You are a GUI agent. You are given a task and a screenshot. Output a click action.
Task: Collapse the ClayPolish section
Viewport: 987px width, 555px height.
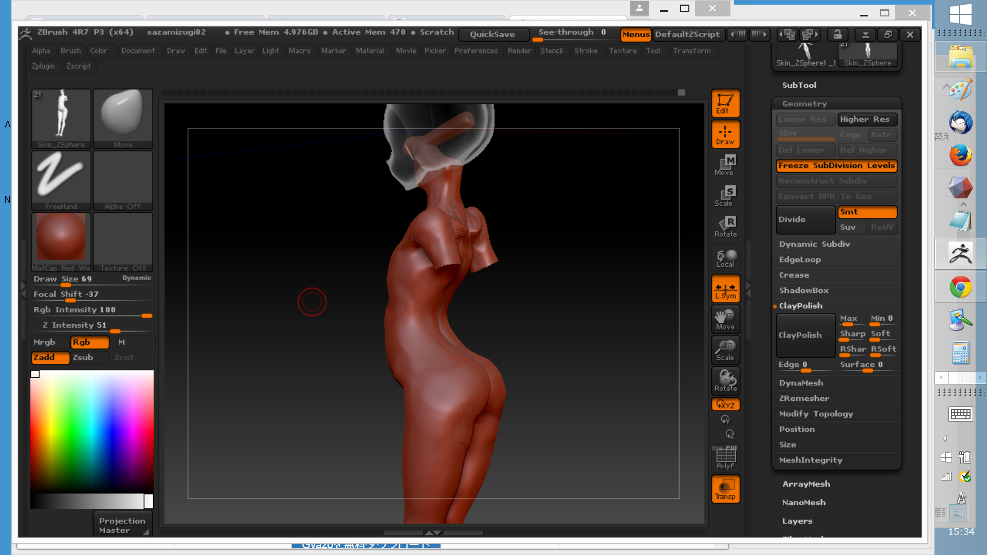(800, 306)
